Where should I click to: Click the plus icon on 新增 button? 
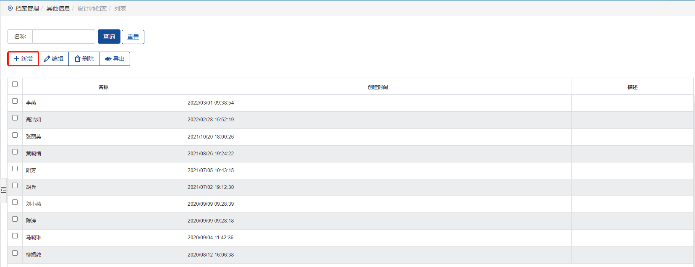tap(16, 59)
